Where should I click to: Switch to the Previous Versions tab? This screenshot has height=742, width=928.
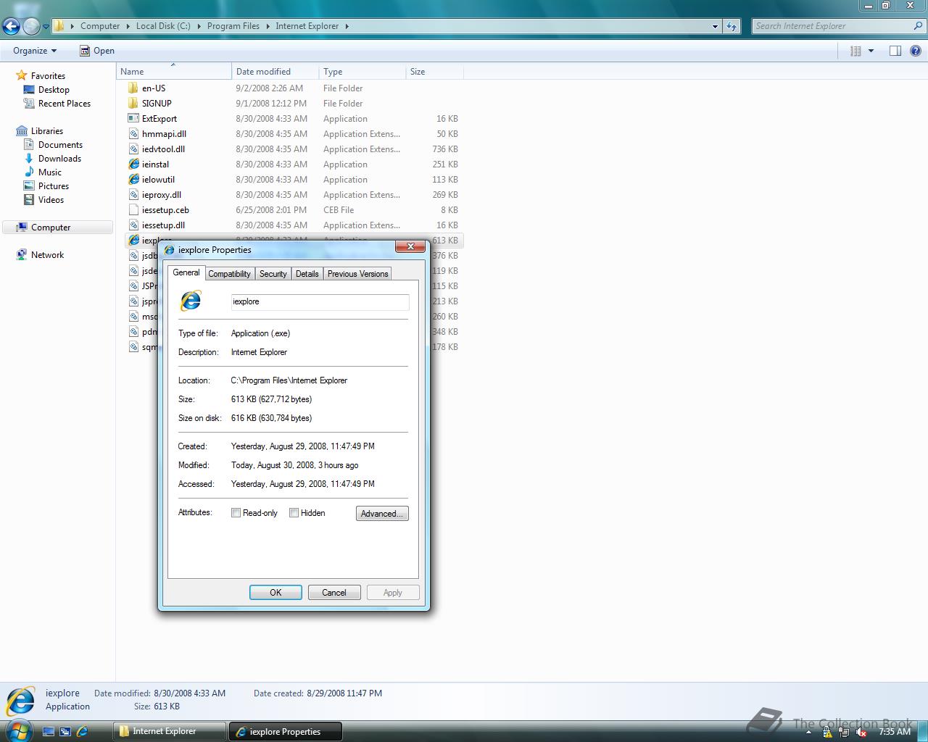tap(357, 274)
